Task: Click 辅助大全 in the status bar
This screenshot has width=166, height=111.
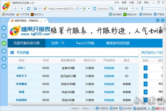Action: (158, 108)
